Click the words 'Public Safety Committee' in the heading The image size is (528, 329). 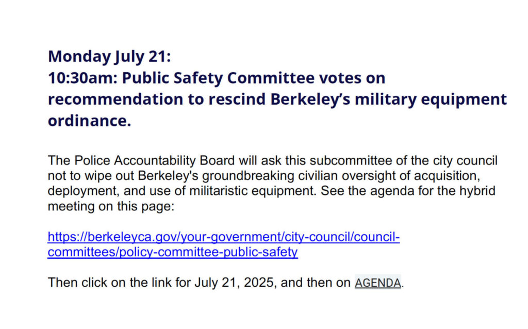(218, 78)
